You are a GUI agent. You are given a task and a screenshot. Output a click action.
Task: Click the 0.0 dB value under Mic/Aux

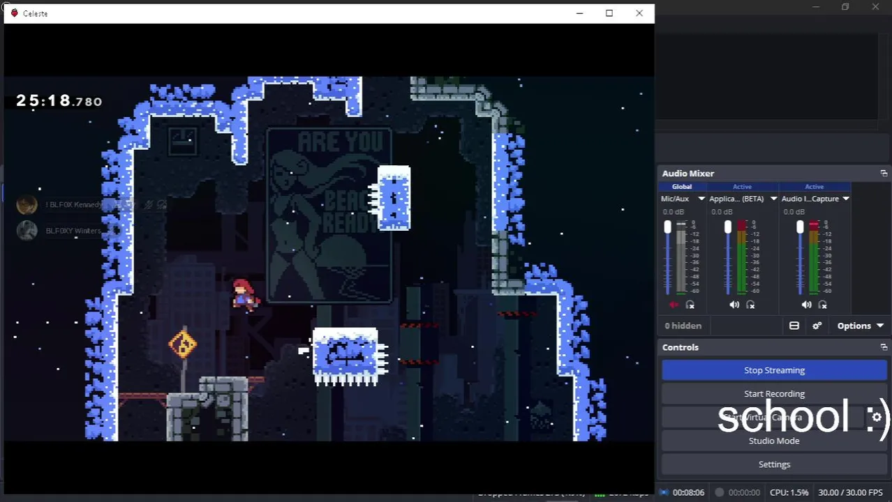coord(674,212)
